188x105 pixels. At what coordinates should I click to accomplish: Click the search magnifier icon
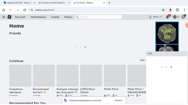coord(77,17)
